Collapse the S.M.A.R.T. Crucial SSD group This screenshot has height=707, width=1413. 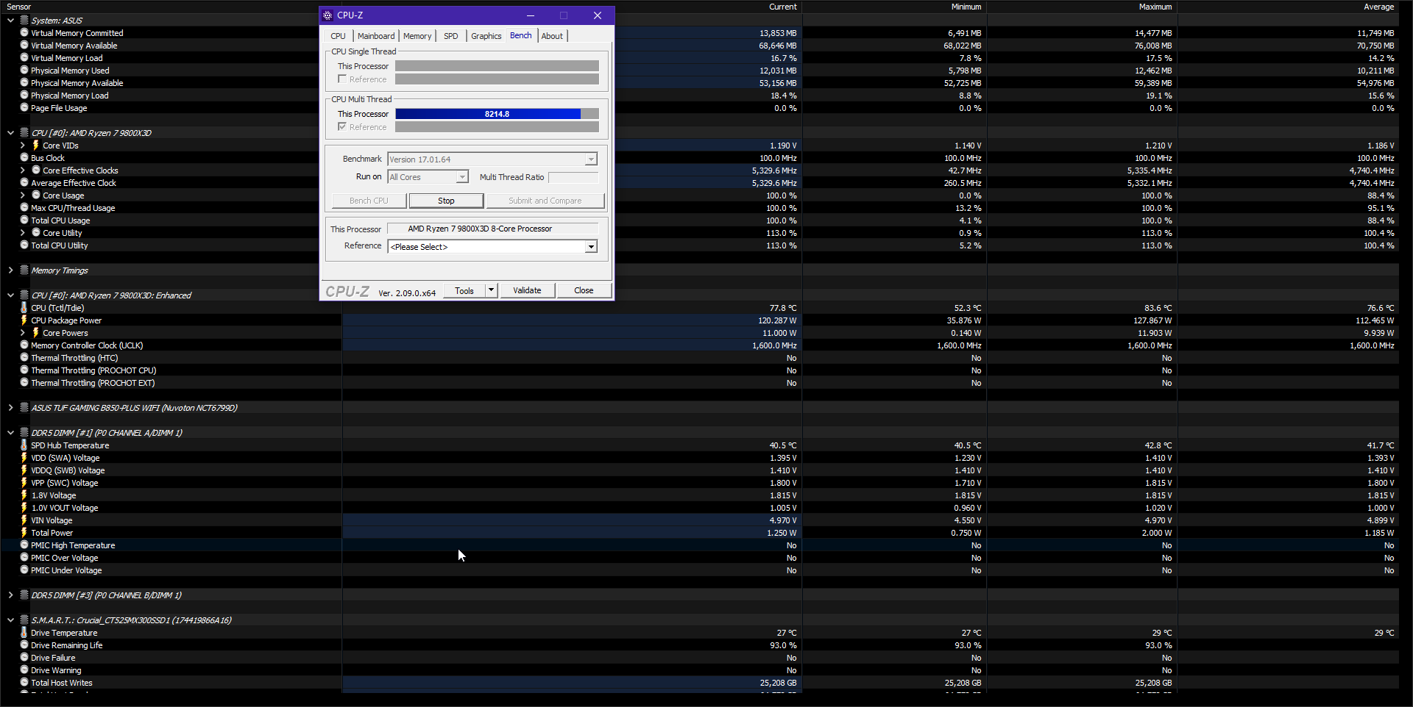pos(10,620)
